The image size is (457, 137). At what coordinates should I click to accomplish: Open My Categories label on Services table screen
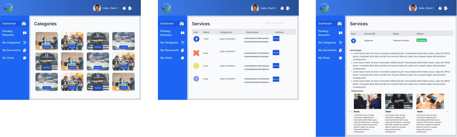tap(169, 43)
